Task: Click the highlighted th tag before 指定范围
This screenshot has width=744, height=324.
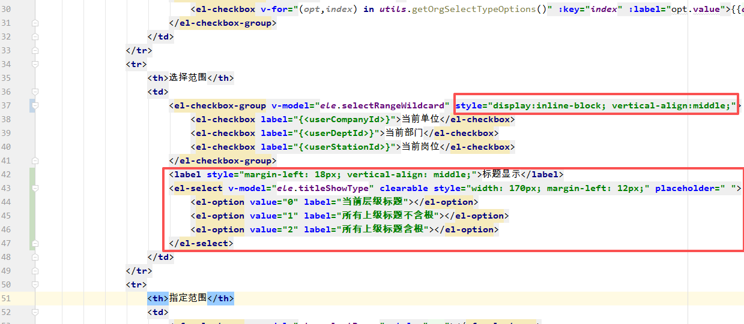Action: (159, 298)
